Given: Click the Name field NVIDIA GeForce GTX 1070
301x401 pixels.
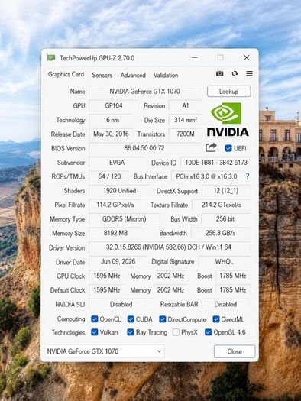Looking at the screenshot, I should tap(144, 92).
